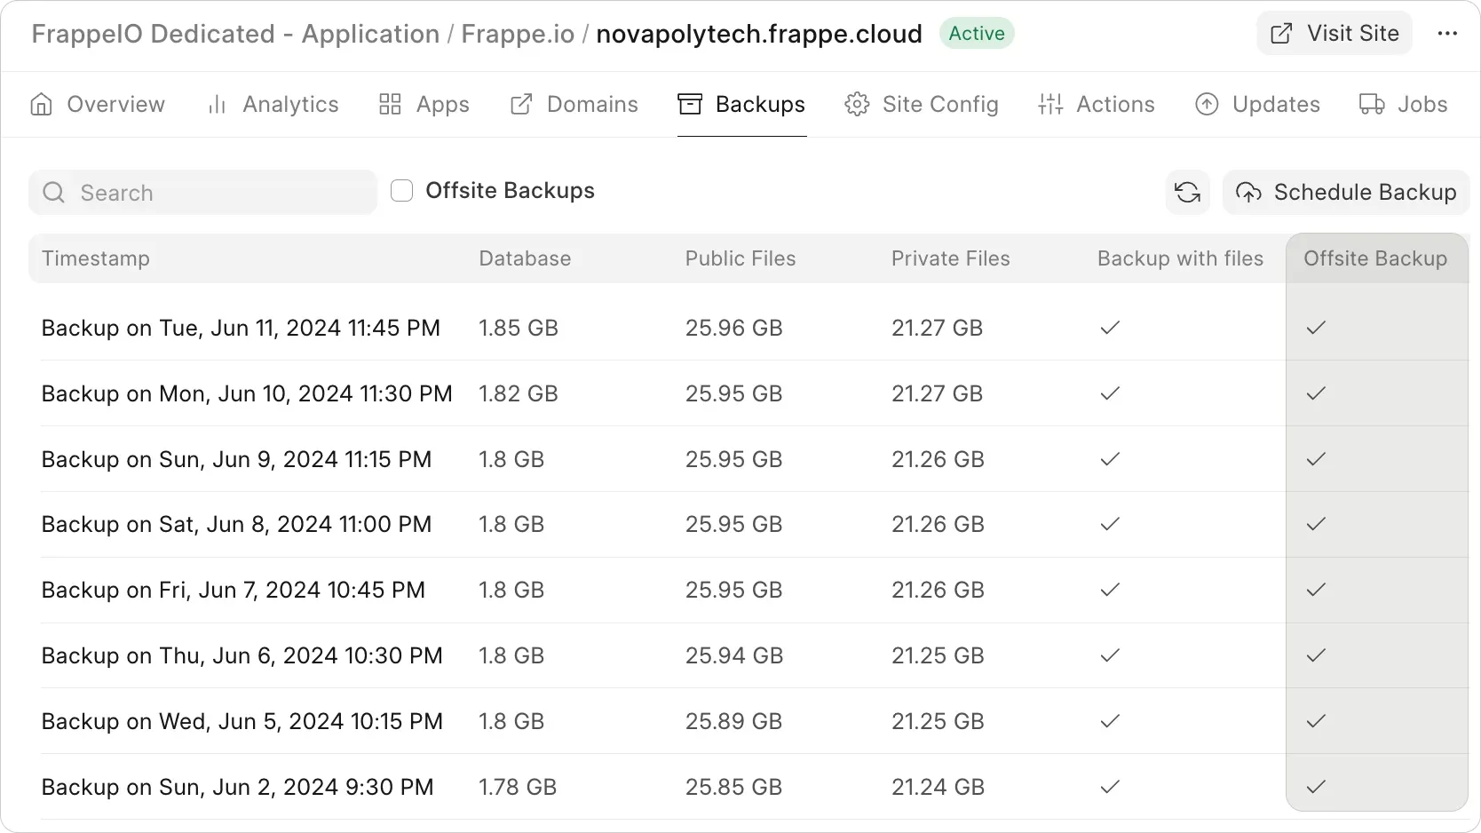The image size is (1481, 833).
Task: Toggle Backup with files check on Jun 2 row
Action: click(1108, 787)
